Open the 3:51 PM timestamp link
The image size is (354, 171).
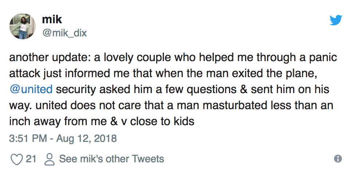28,138
